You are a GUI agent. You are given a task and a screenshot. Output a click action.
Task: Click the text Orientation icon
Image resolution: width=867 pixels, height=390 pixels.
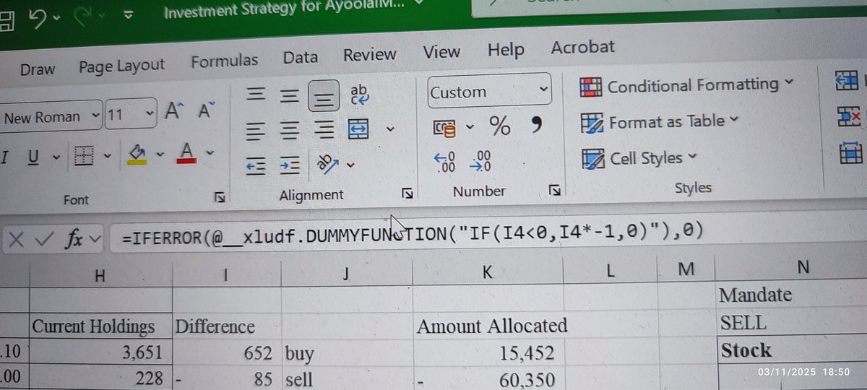[x=329, y=165]
